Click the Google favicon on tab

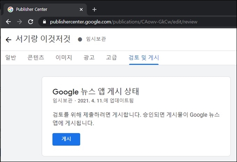coord(10,10)
